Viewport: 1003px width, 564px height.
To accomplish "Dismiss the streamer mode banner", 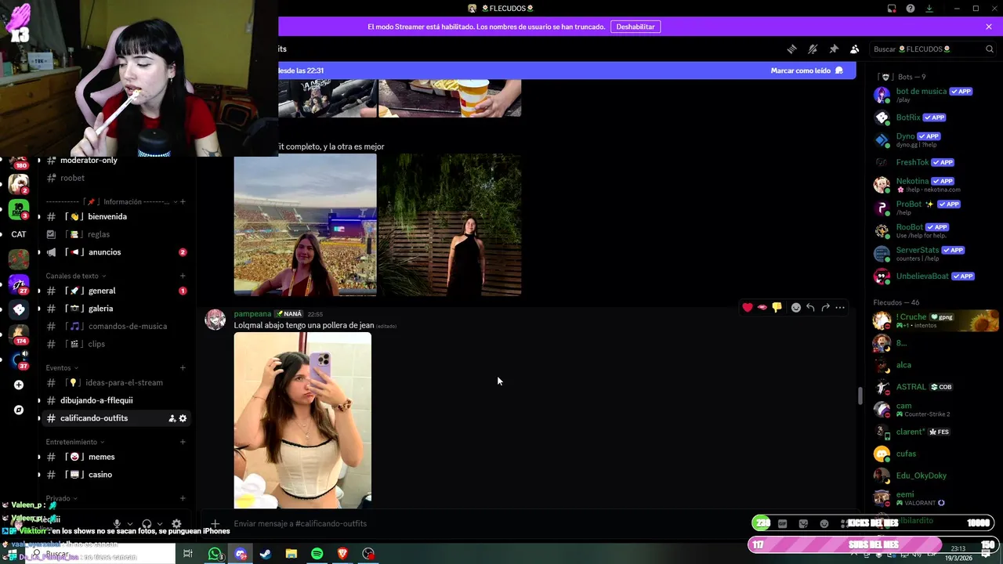I will pyautogui.click(x=989, y=27).
